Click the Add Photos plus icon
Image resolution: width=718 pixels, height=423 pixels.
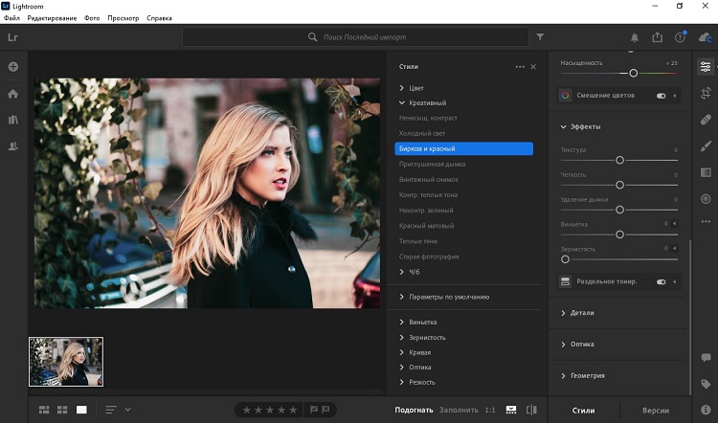point(13,67)
